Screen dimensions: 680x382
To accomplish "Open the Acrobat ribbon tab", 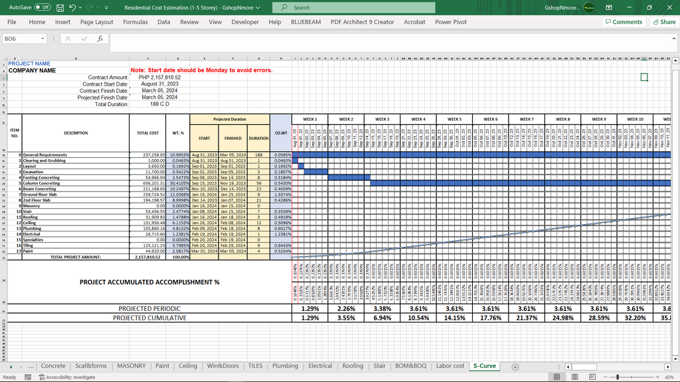I will [x=414, y=22].
